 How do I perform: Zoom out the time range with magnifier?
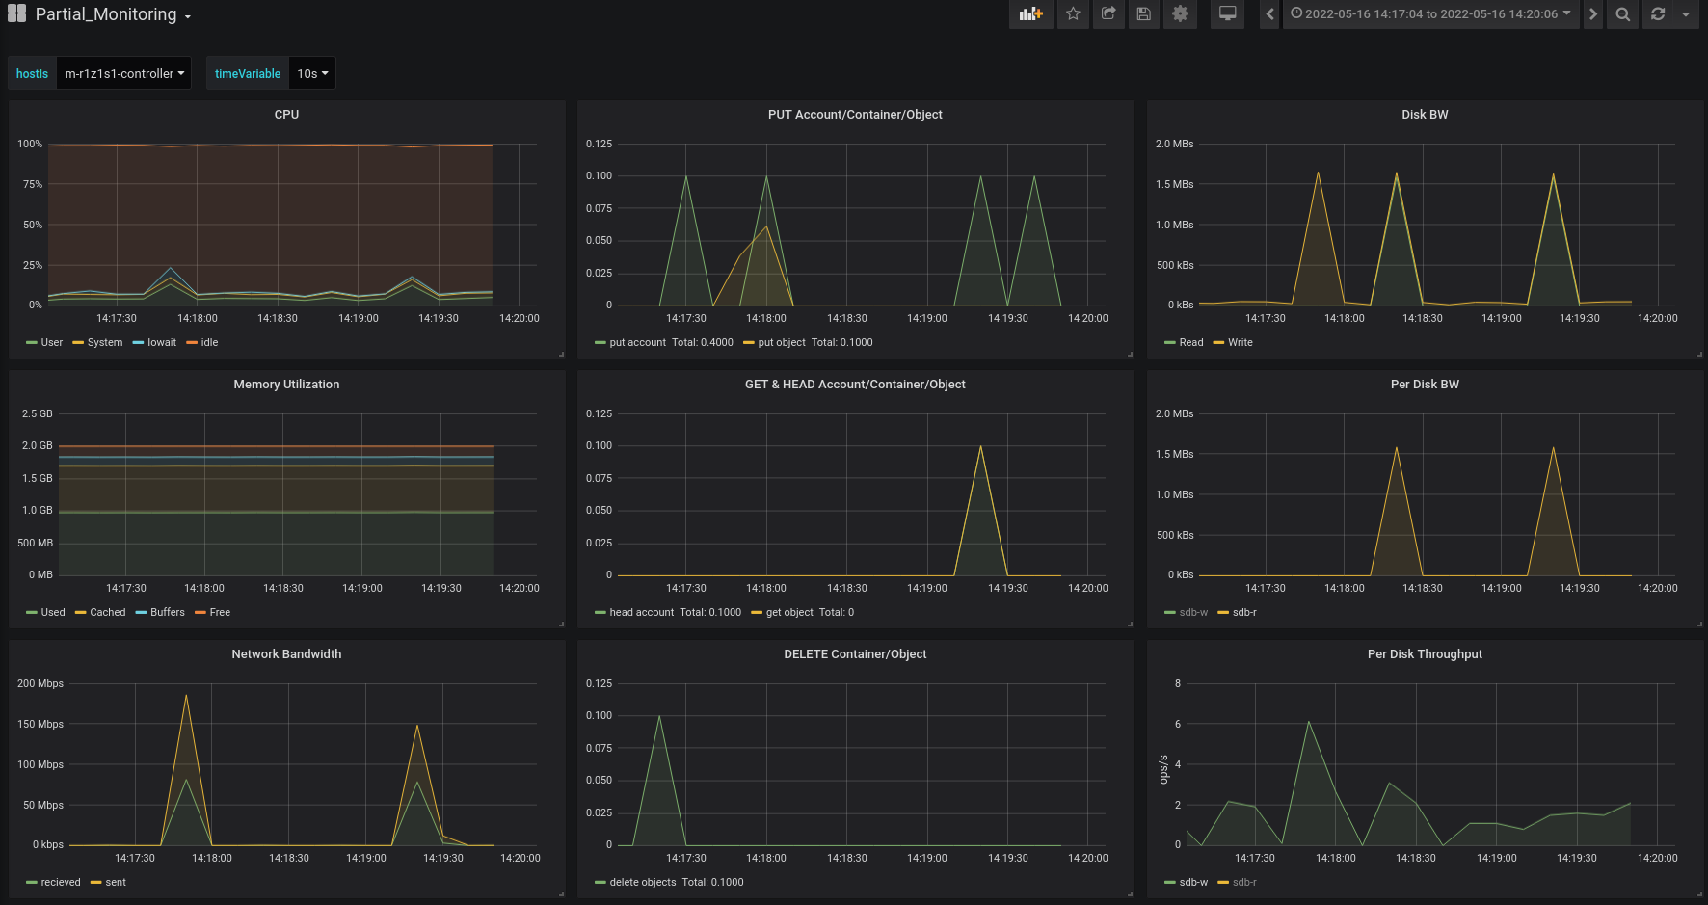(1623, 14)
